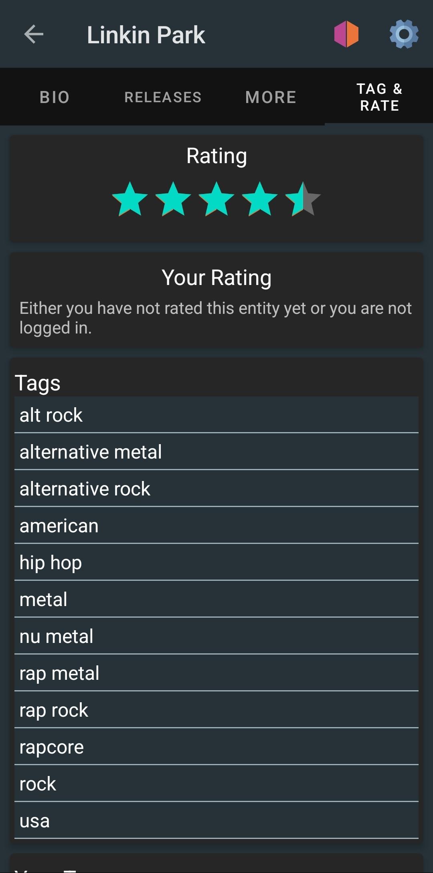This screenshot has width=433, height=873.
Task: Switch to the Releases tab
Action: click(x=163, y=97)
